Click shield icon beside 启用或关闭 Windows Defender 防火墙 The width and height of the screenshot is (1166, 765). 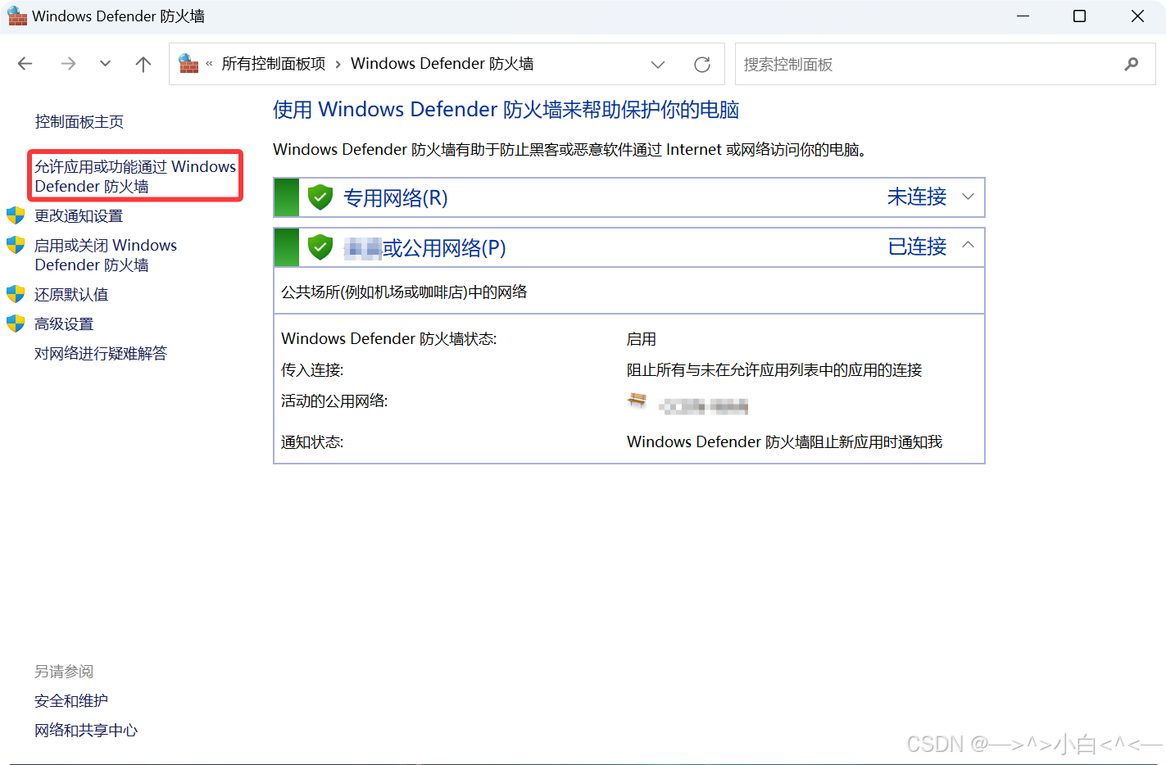click(x=16, y=245)
